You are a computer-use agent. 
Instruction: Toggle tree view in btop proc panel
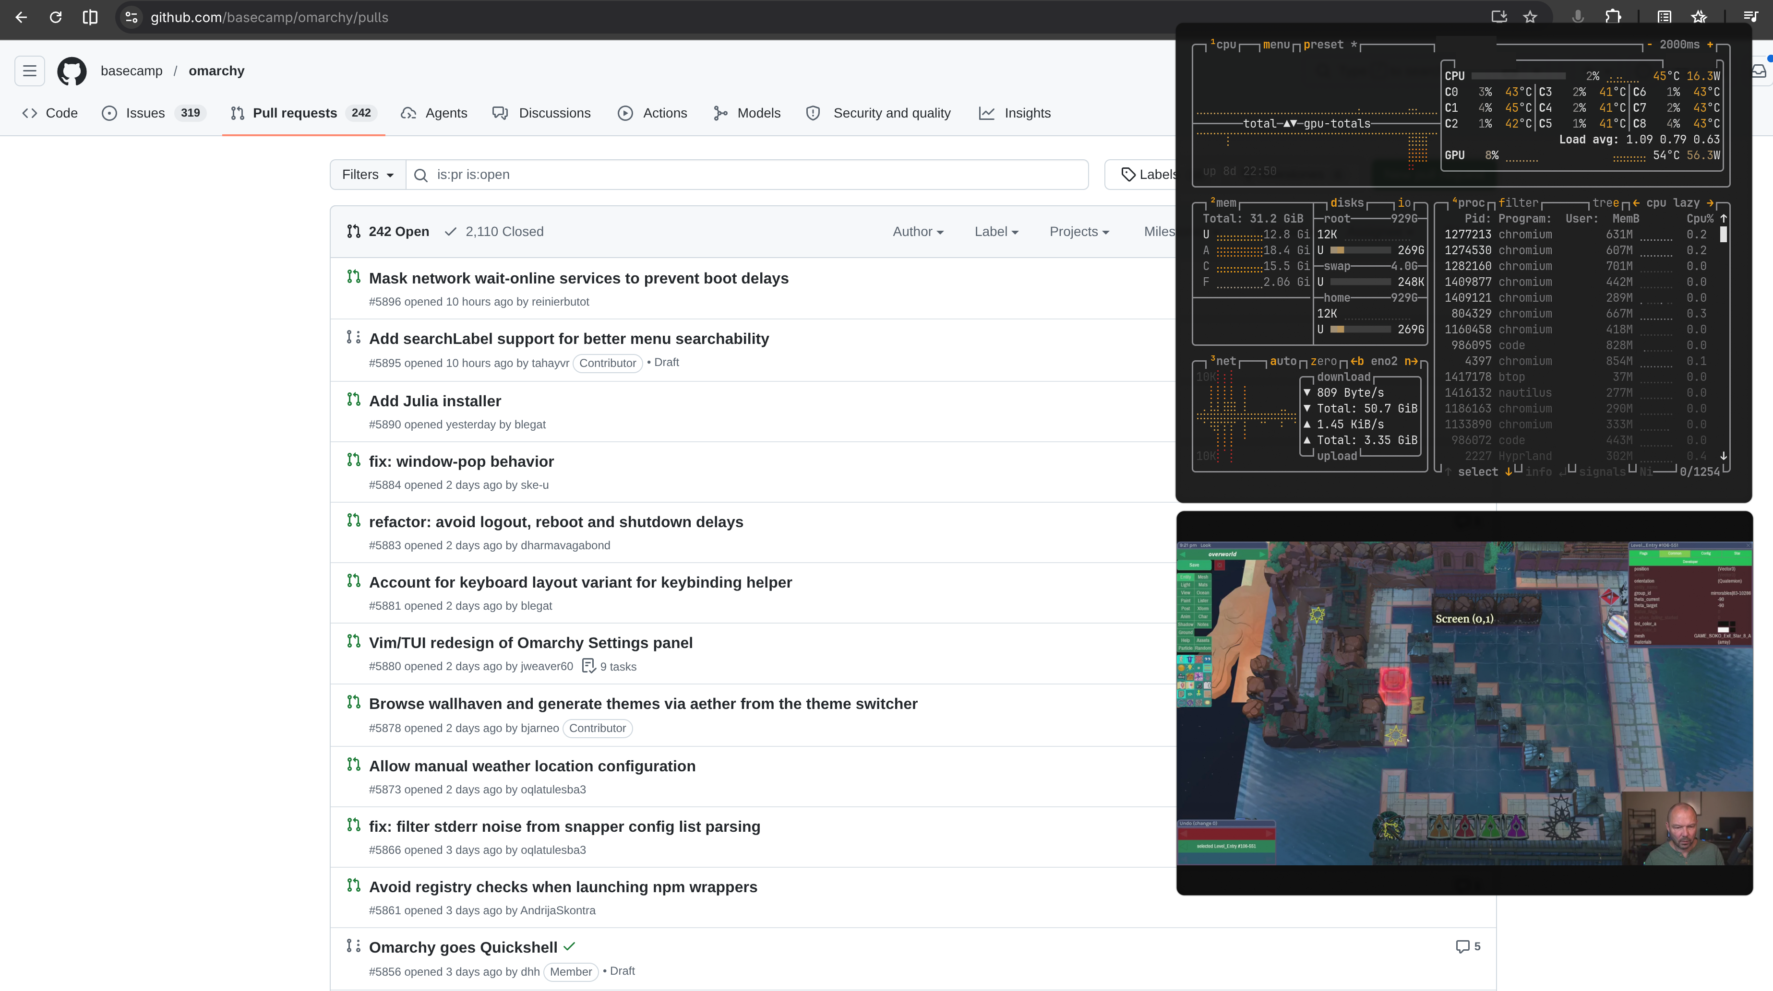(1605, 203)
